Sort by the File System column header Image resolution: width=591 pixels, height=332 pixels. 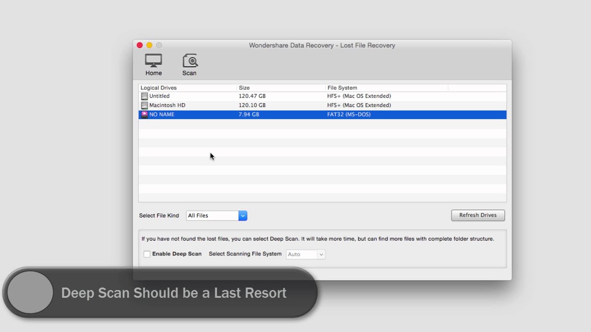point(387,88)
